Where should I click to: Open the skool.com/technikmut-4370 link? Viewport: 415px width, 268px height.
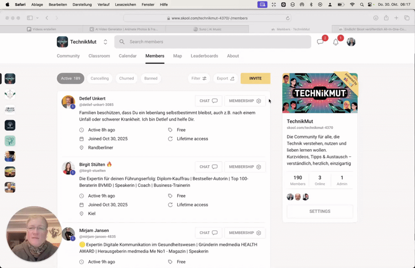(310, 128)
